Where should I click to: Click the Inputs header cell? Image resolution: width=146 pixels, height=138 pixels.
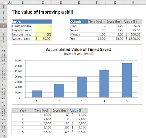pos(32,22)
